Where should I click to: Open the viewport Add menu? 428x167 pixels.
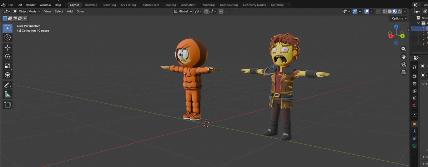[x=70, y=11]
